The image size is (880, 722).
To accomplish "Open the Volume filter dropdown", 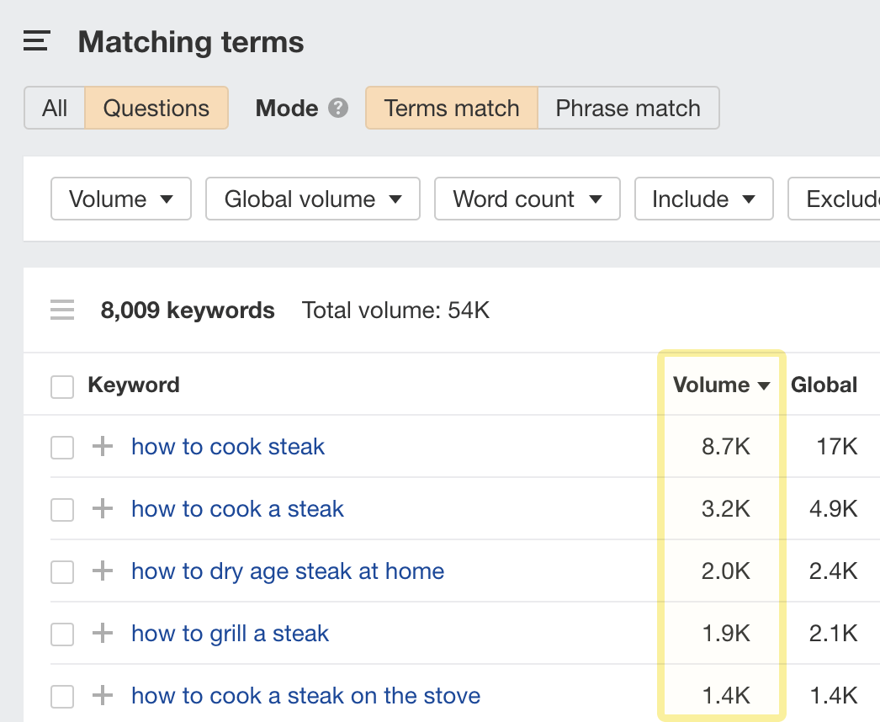I will pyautogui.click(x=121, y=199).
